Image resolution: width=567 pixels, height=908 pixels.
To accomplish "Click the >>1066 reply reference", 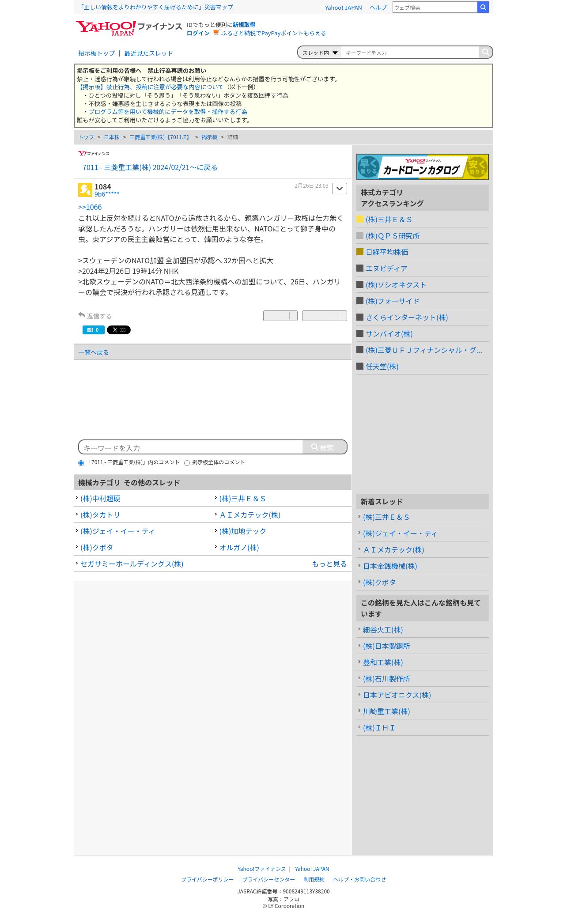I will click(x=90, y=207).
